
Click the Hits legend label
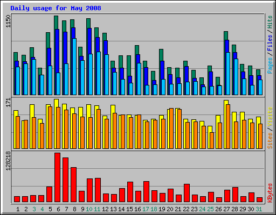click(x=270, y=22)
